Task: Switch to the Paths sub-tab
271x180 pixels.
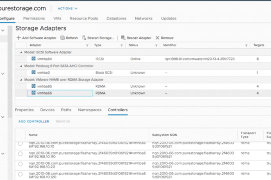Action: (66, 110)
